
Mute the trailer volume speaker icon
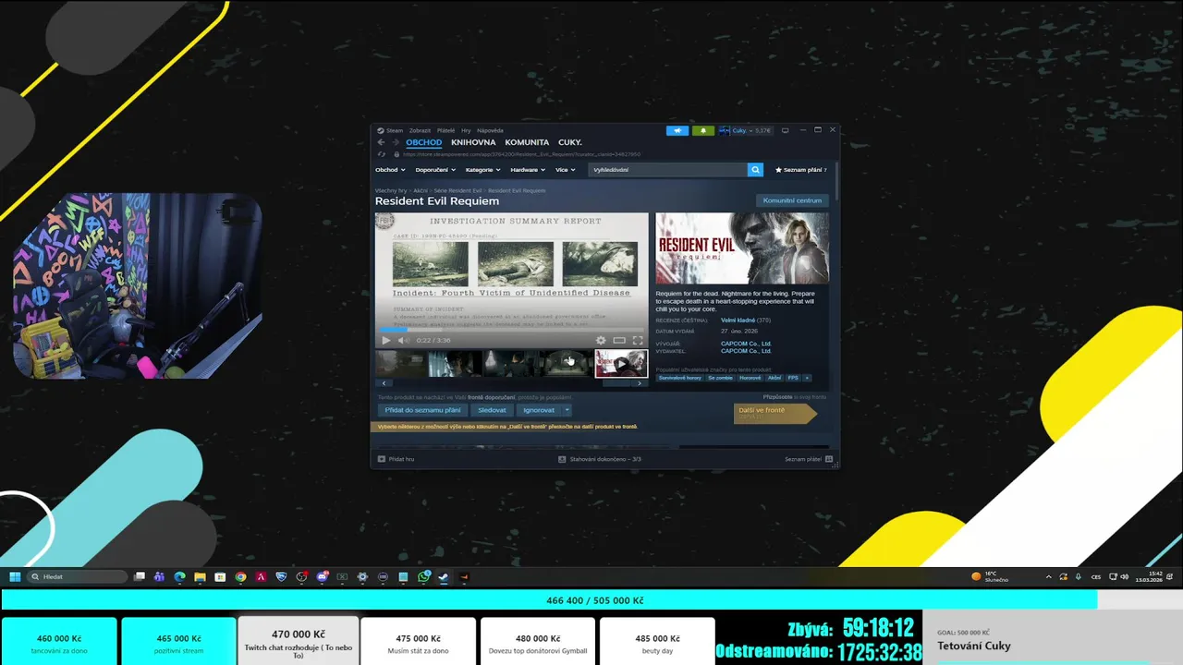pos(403,341)
